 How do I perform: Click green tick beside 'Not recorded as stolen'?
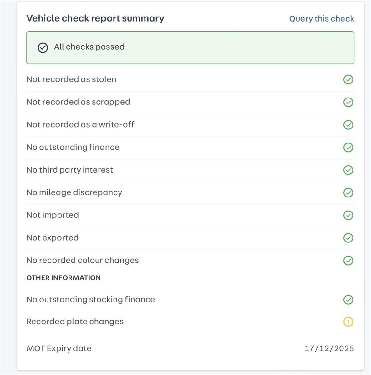click(x=348, y=80)
